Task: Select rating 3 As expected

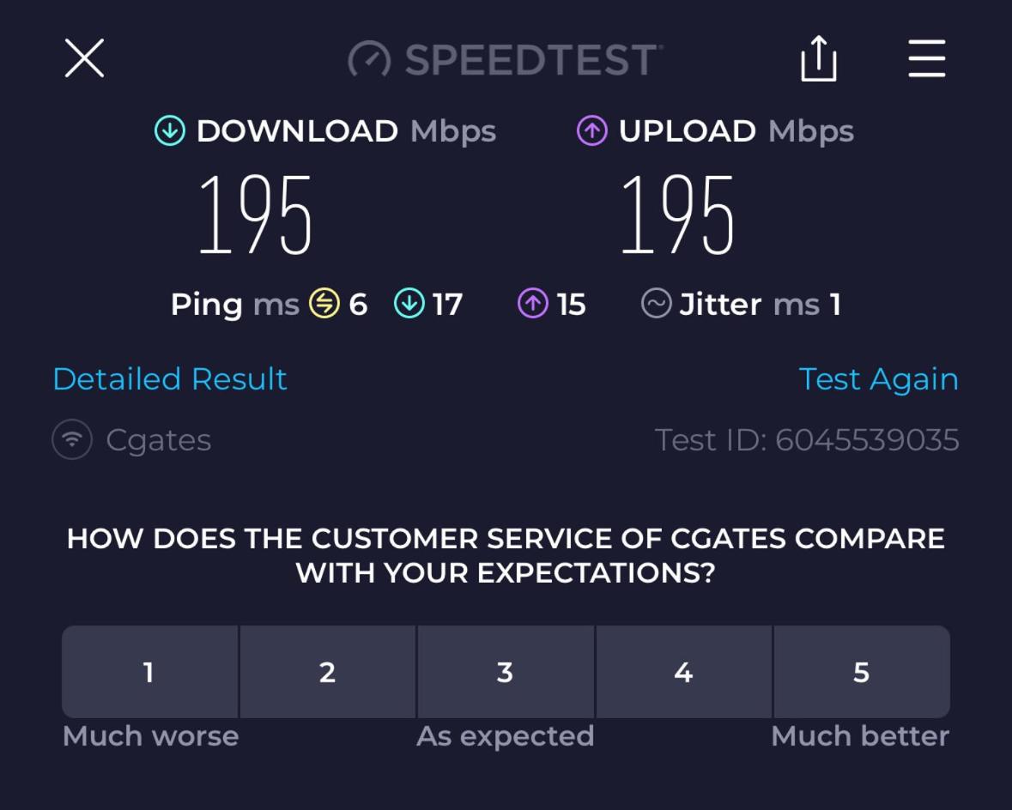Action: tap(506, 671)
